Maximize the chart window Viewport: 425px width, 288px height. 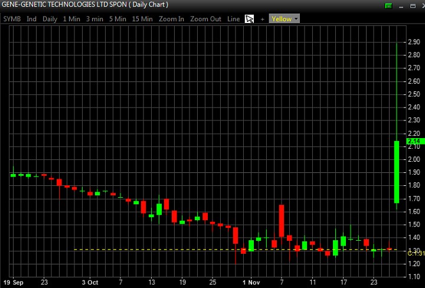pyautogui.click(x=413, y=6)
